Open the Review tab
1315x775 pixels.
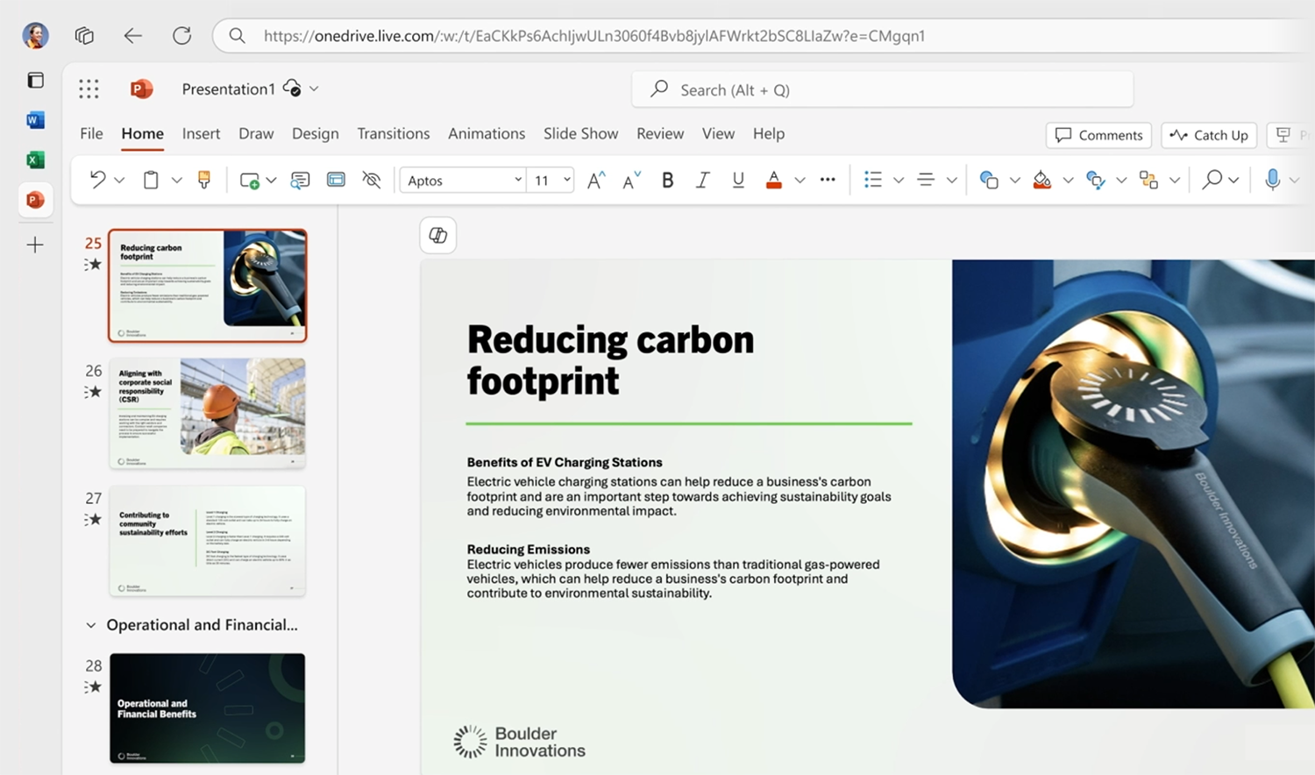point(660,133)
